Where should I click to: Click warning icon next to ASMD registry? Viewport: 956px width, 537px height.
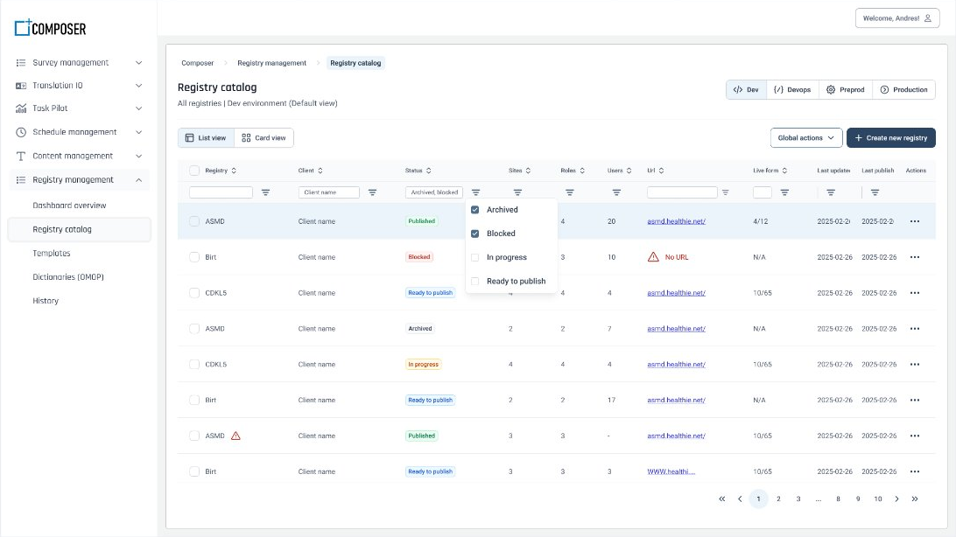pyautogui.click(x=236, y=436)
